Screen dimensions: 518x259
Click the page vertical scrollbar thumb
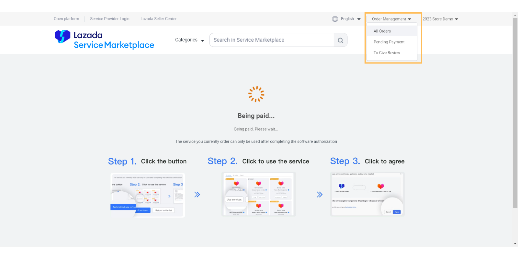click(515, 113)
